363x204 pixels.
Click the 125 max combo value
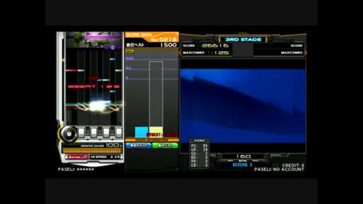tap(221, 53)
